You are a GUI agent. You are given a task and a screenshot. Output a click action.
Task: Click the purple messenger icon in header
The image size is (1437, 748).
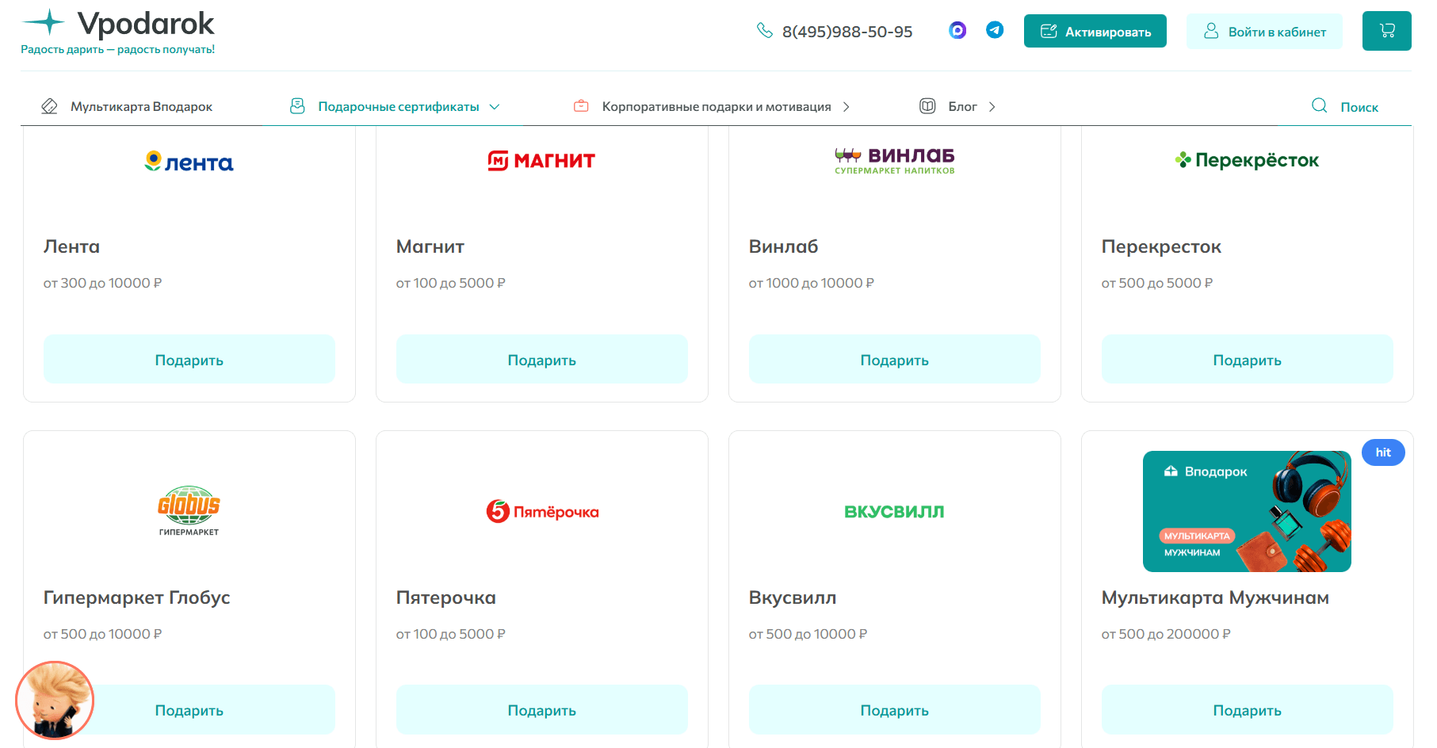957,30
